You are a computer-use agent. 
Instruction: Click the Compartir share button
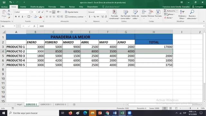pyautogui.click(x=198, y=7)
